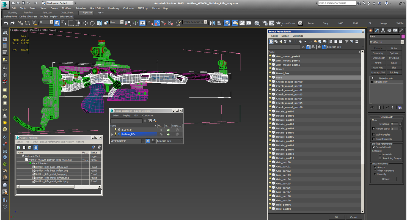
Task: Click Sort by Layer icon in Select From Scene
Action: 319,47
